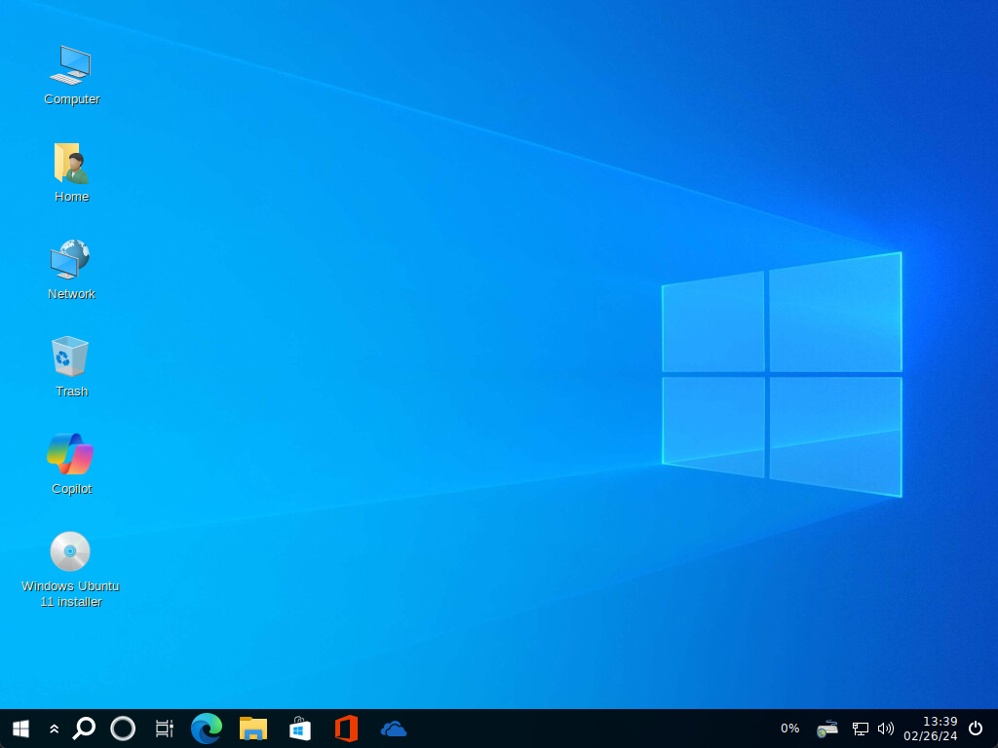Select the Trash bin on desktop

(71, 357)
